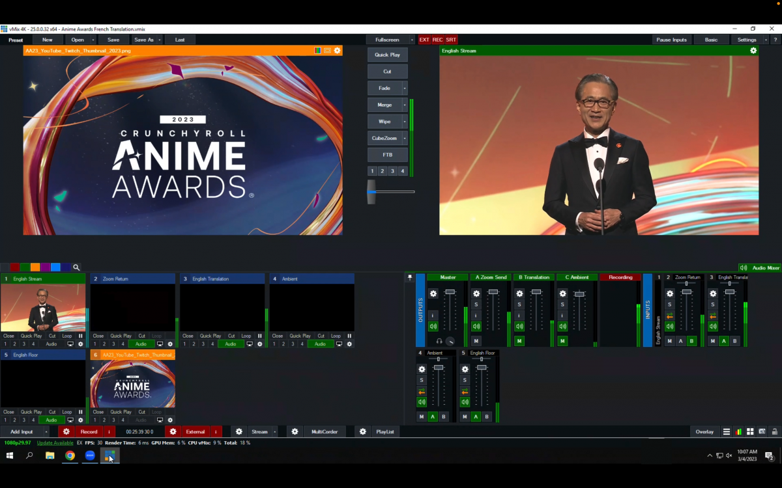Expand the Save As dropdown arrow

(160, 40)
